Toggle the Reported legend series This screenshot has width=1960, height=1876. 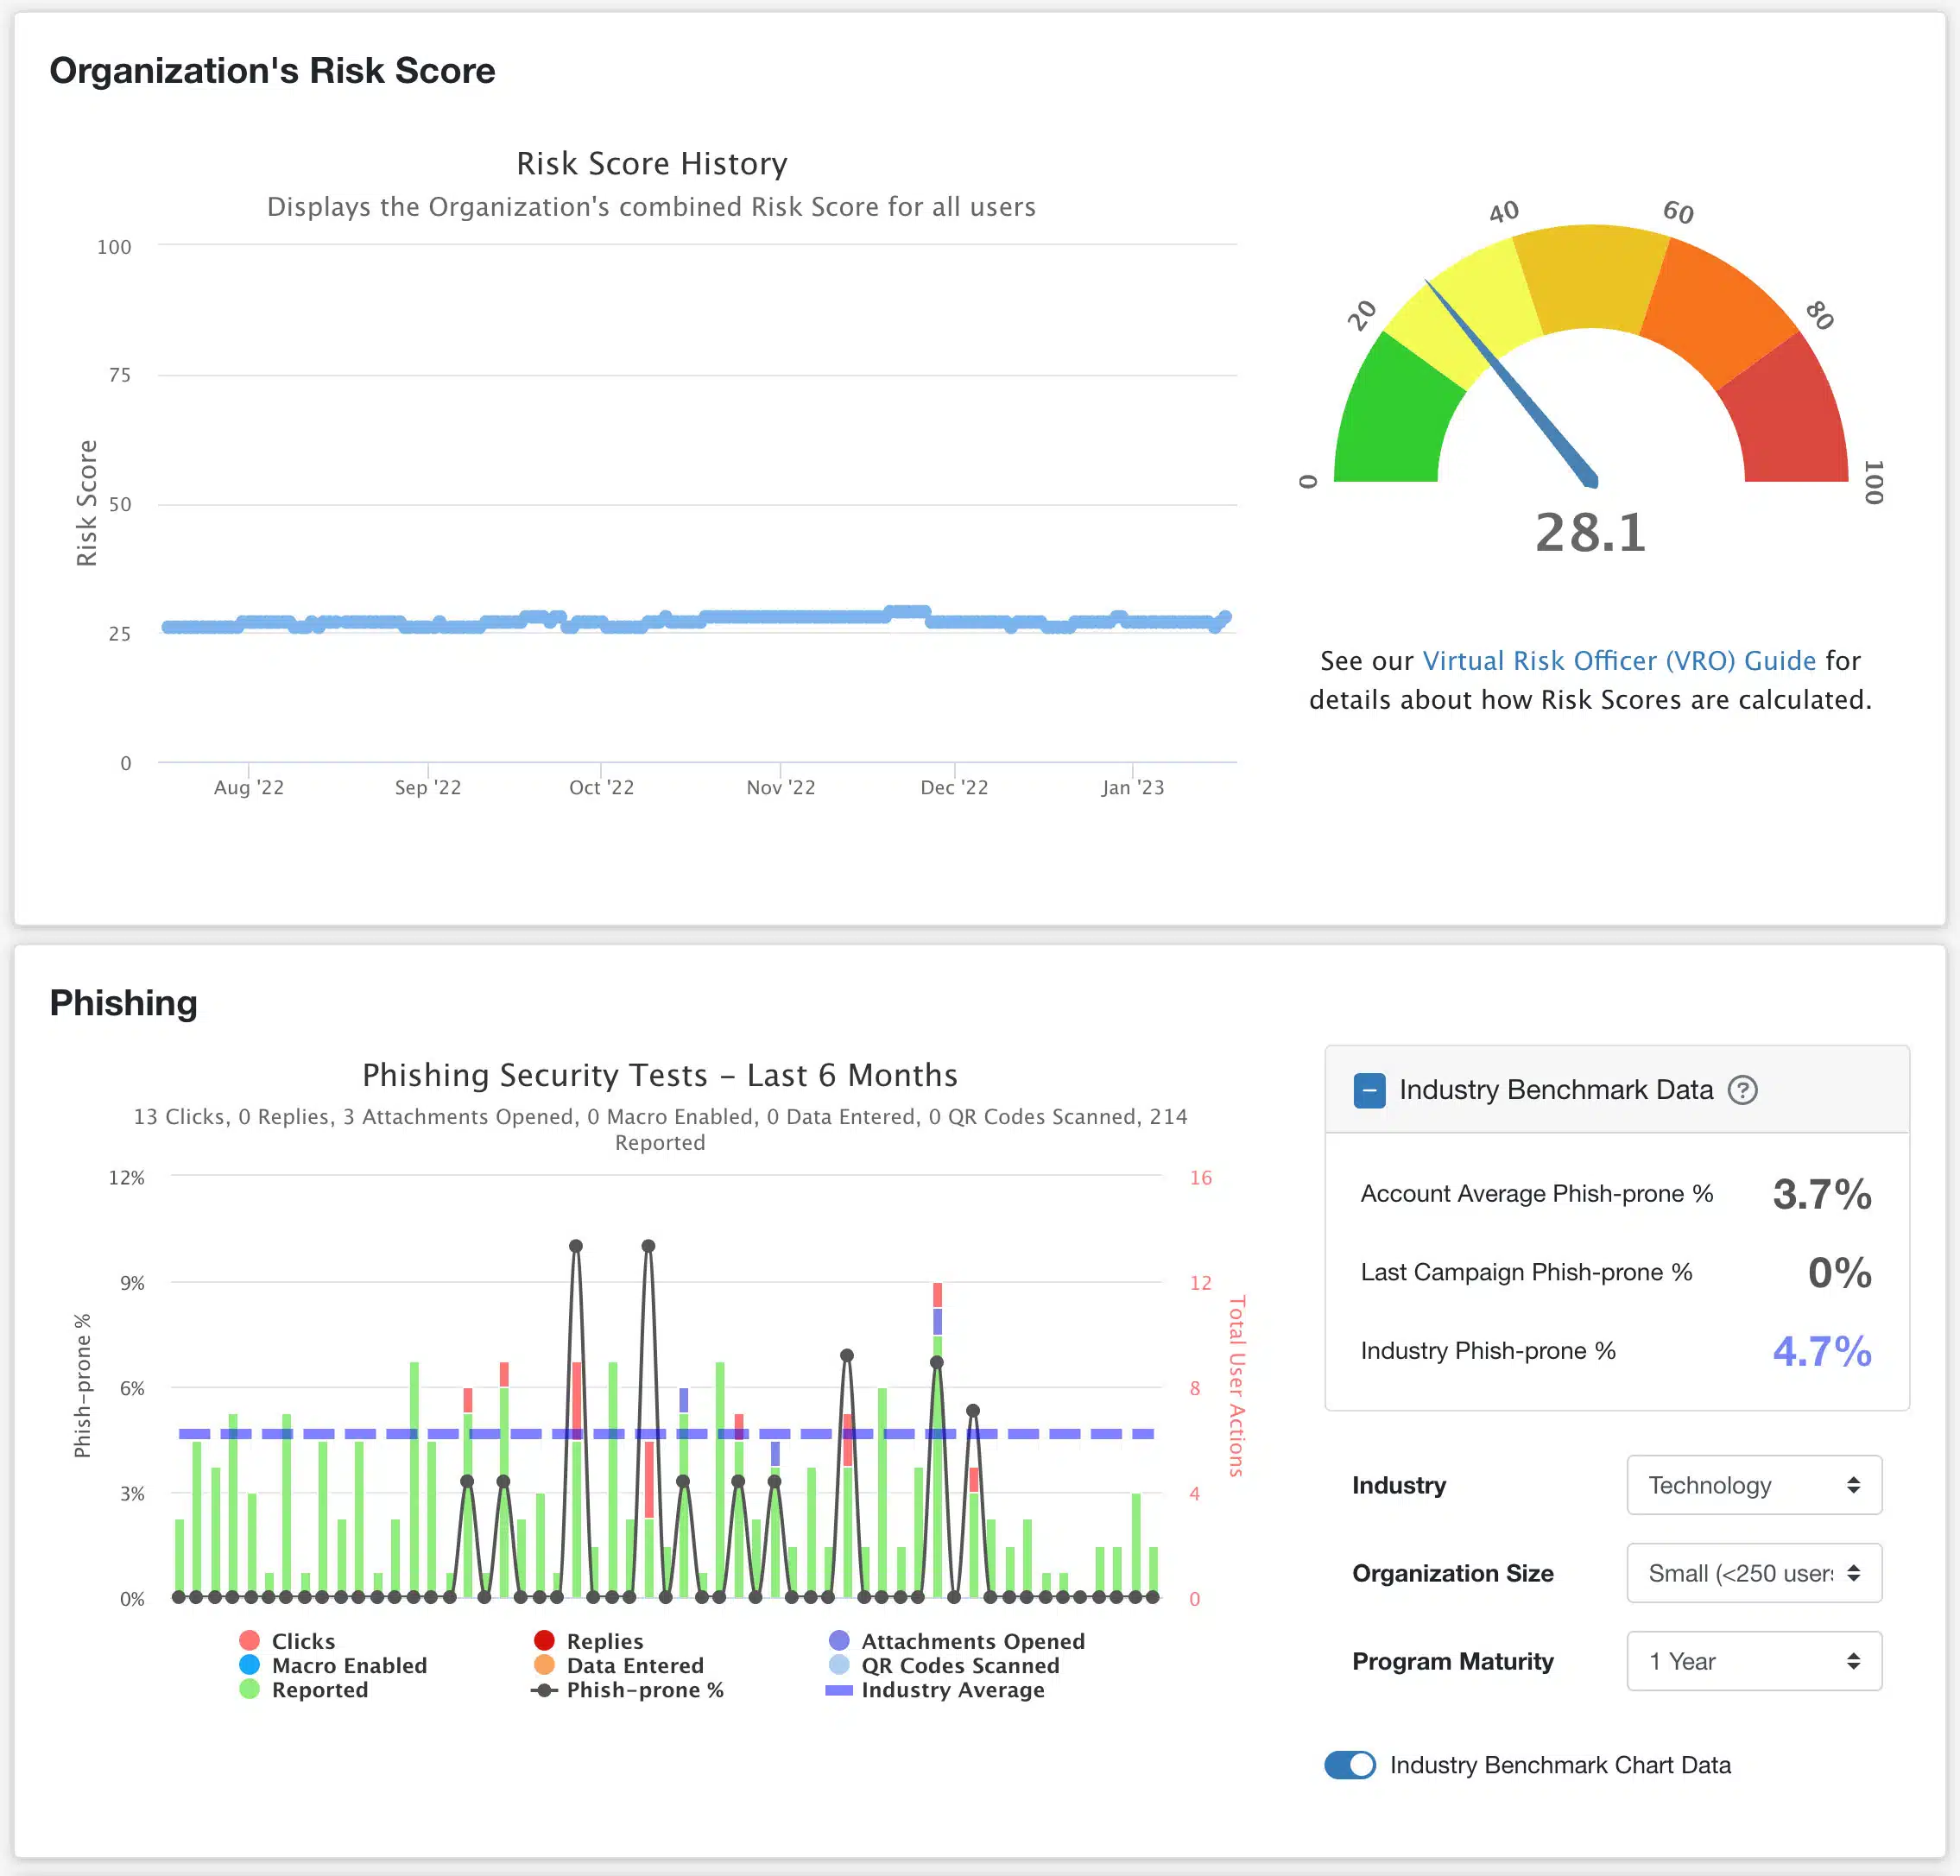(319, 1690)
